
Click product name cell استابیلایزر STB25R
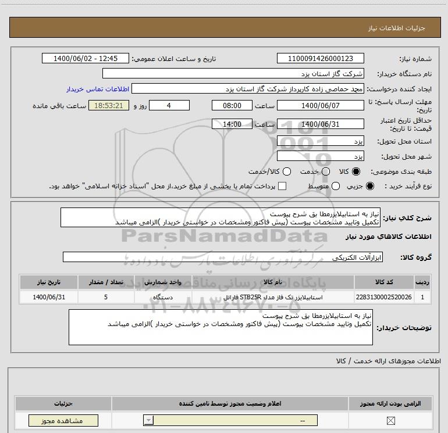(273, 297)
